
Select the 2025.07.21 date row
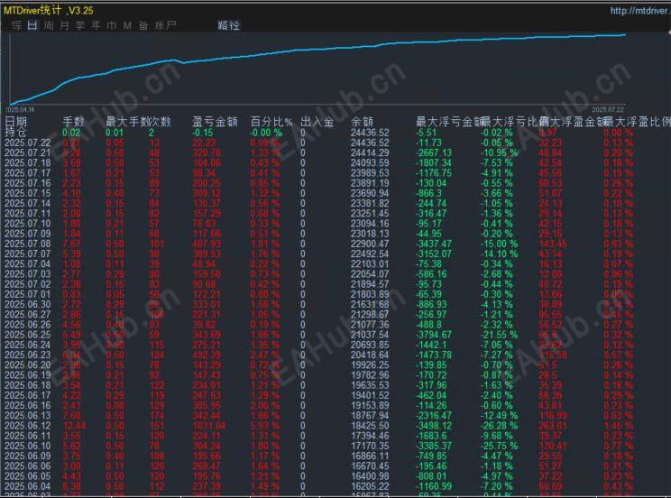(x=27, y=152)
